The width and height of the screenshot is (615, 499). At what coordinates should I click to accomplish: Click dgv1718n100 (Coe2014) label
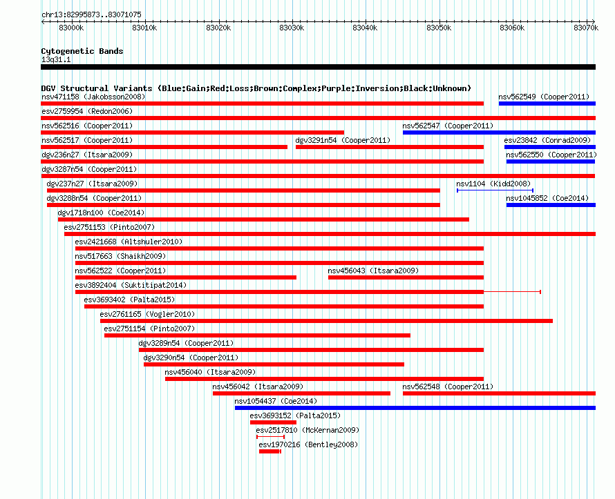pyautogui.click(x=101, y=213)
